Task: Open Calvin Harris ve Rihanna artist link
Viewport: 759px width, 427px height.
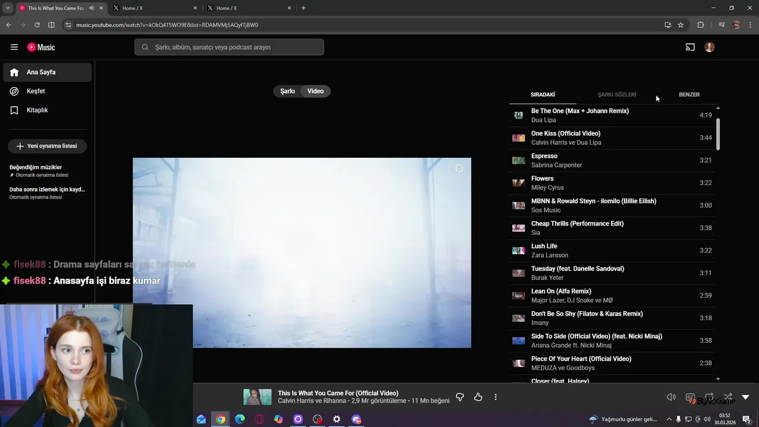Action: point(312,401)
